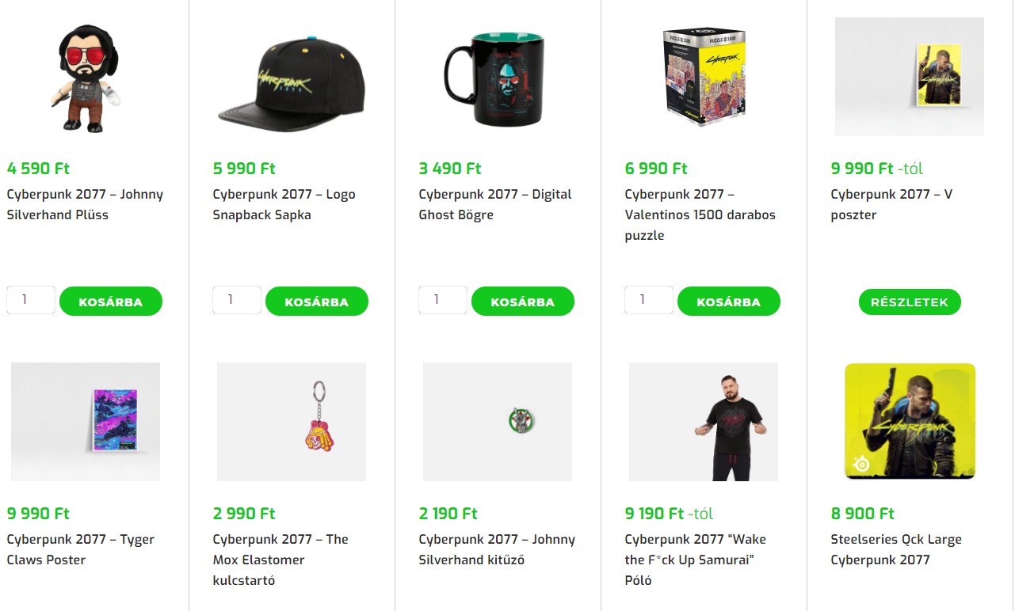Add Digital Ghost Bögre to cart

[523, 302]
